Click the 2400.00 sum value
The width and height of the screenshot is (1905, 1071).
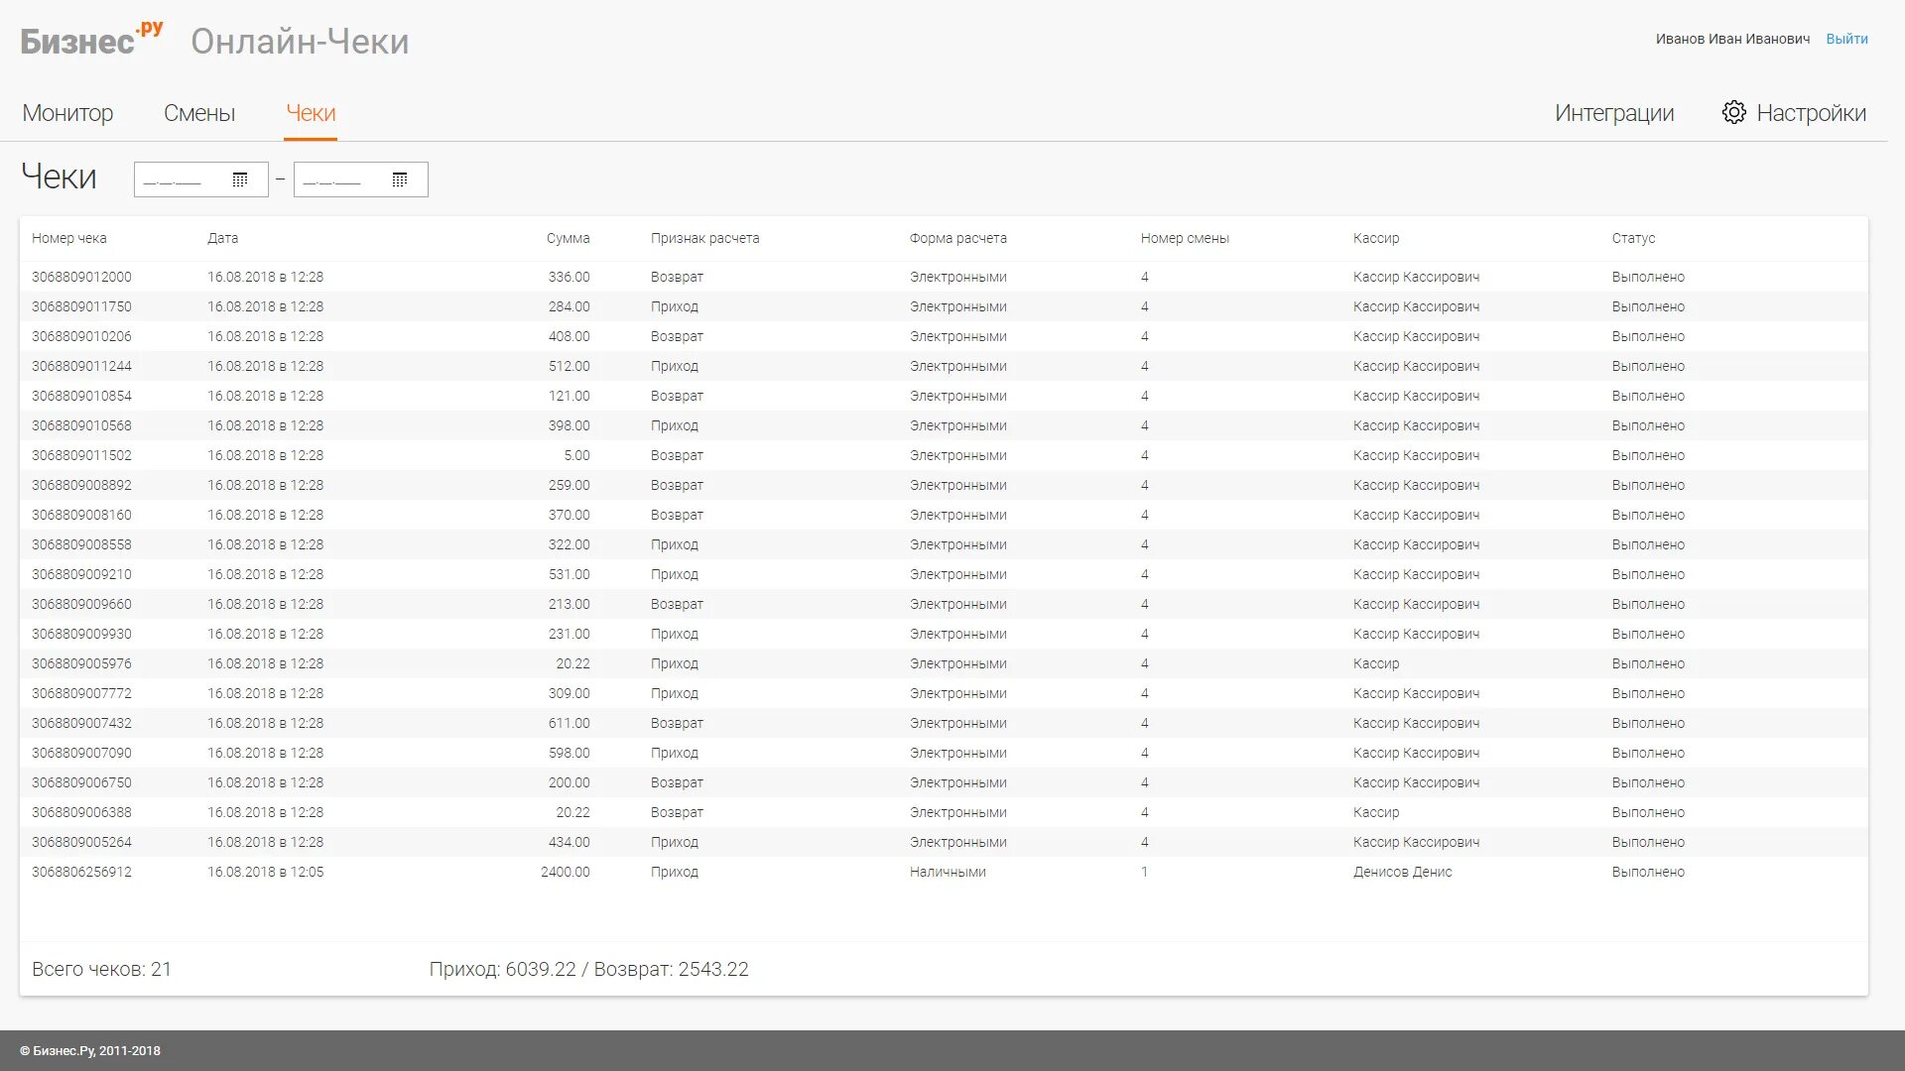566,872
